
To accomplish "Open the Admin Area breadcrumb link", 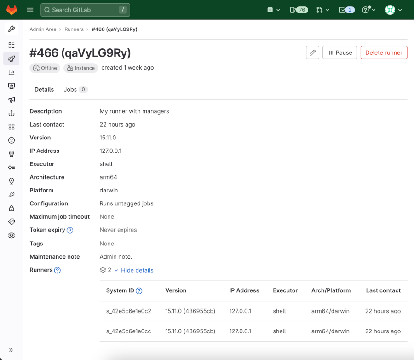I will pyautogui.click(x=43, y=29).
